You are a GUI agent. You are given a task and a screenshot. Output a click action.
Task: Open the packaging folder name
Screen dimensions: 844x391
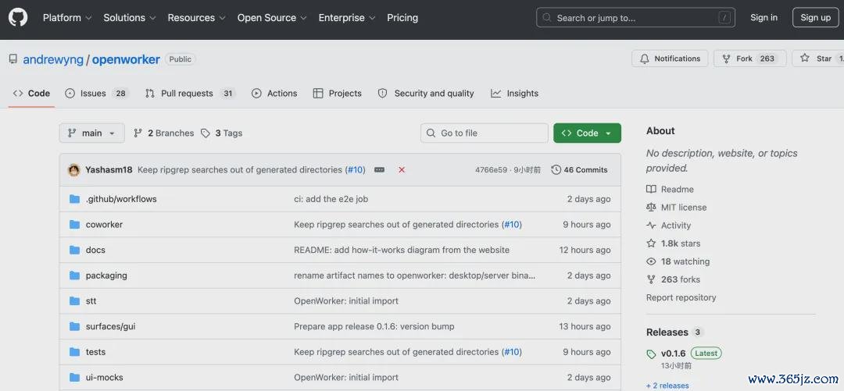click(106, 275)
